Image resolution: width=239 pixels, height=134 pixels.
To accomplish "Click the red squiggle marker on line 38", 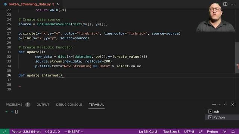I will (19, 87).
